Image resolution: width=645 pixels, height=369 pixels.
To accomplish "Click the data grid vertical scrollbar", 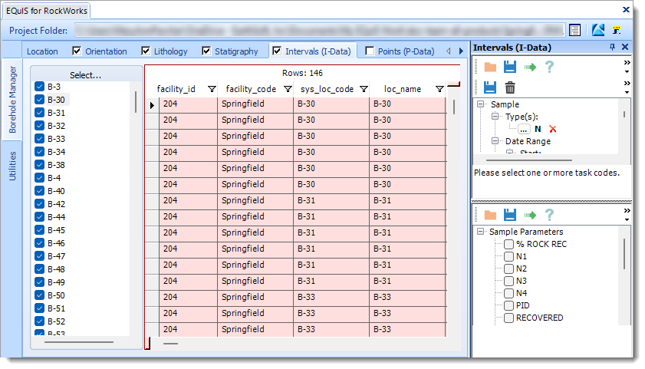I will point(454,107).
